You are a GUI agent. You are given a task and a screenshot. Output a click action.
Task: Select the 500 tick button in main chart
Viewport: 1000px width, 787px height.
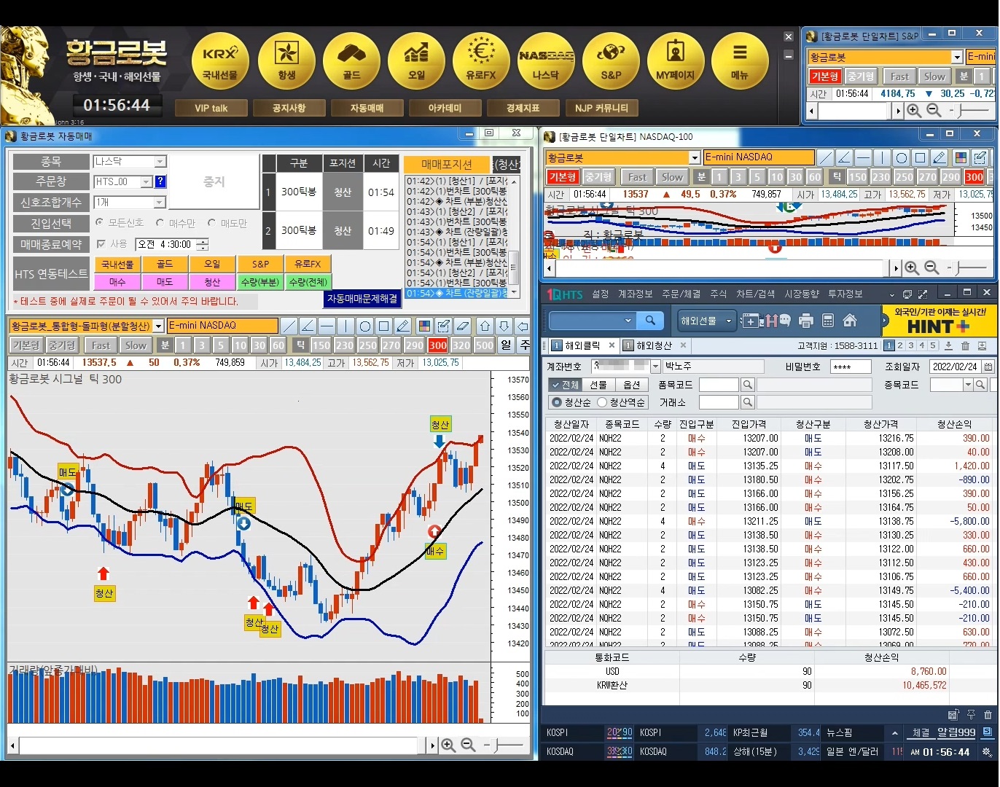pyautogui.click(x=485, y=345)
